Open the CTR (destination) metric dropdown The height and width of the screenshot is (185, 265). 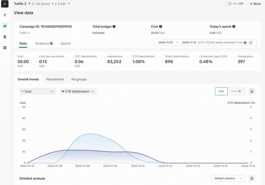[78, 91]
